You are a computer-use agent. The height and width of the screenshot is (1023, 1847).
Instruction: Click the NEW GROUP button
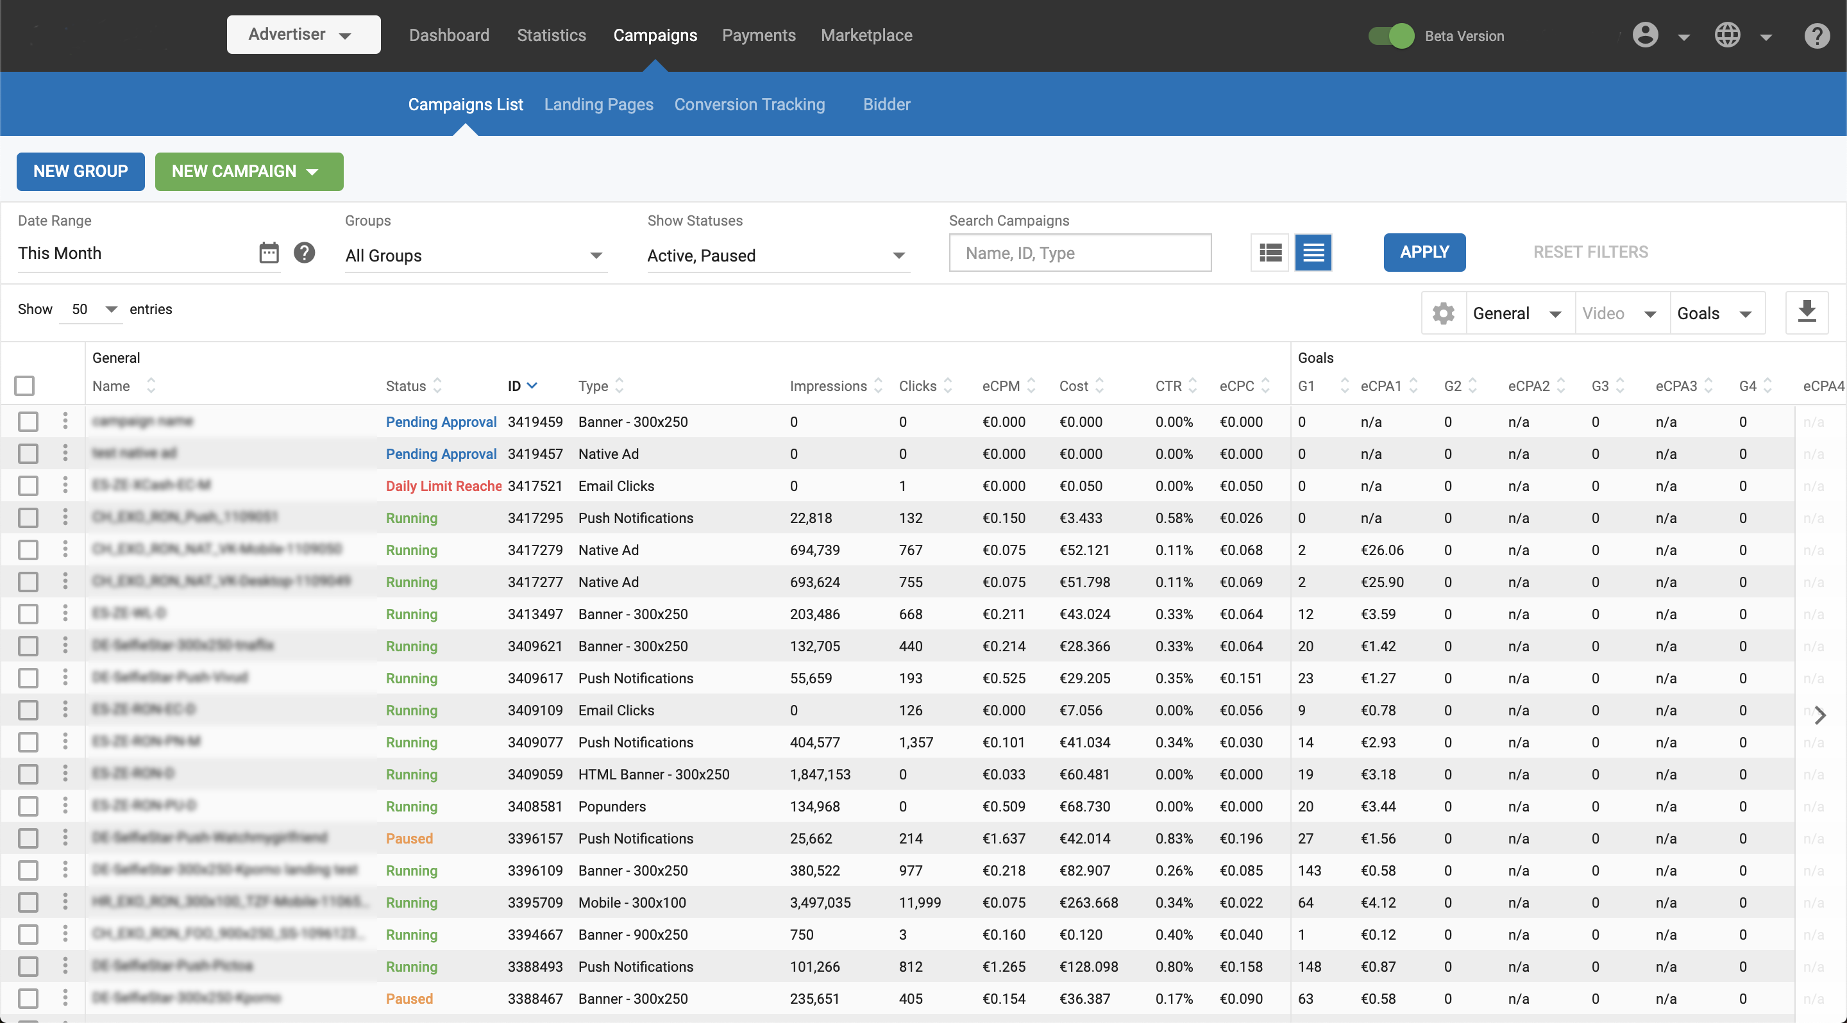(x=80, y=171)
